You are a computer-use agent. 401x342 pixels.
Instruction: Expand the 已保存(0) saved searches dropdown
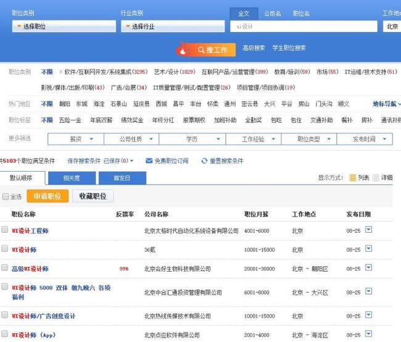coord(118,161)
